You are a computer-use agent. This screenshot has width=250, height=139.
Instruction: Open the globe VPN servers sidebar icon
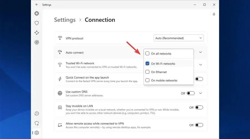37,13
